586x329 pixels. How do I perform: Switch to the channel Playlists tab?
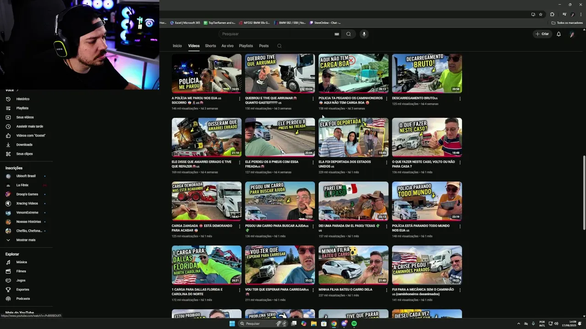(x=246, y=46)
